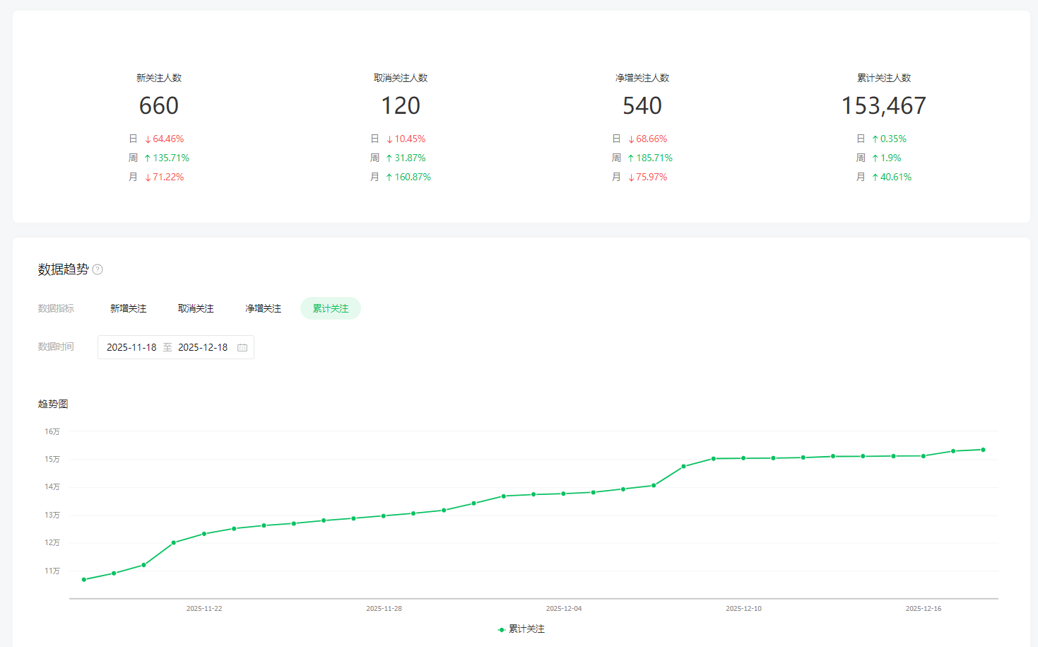Screen dimensions: 1038x647
Task: Click the 2025-12-10 axis label
Action: coord(743,609)
